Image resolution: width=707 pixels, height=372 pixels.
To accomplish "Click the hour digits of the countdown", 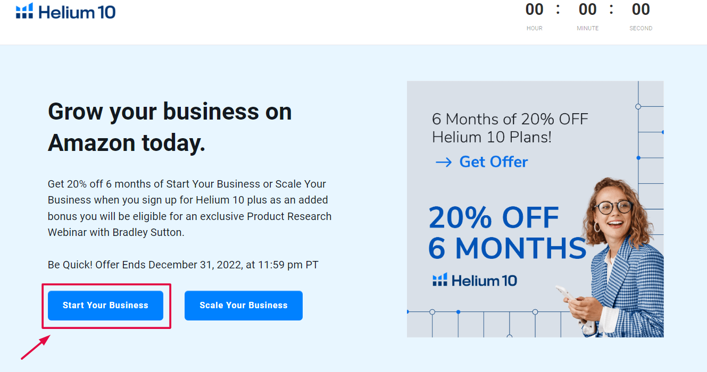I will point(534,10).
